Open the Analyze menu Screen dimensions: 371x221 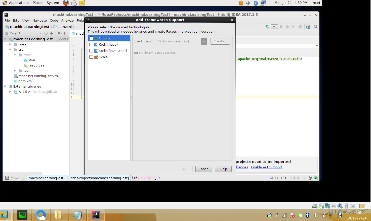67,21
